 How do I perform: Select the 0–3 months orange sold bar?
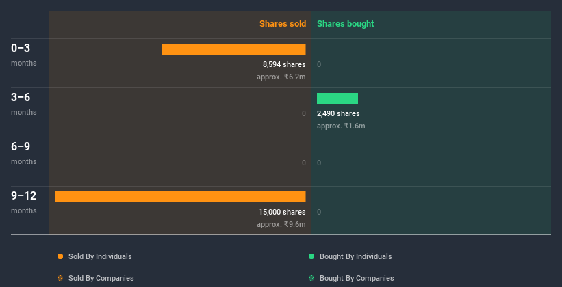coord(233,49)
